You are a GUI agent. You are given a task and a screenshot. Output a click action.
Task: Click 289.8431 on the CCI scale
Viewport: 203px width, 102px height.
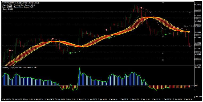[x=198, y=67]
